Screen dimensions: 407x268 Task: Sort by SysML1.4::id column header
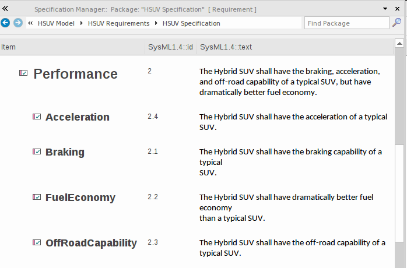[x=170, y=47]
